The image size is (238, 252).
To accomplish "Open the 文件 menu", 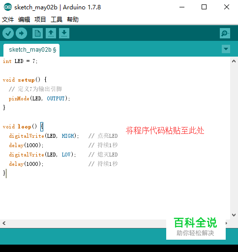I will pyautogui.click(x=8, y=20).
